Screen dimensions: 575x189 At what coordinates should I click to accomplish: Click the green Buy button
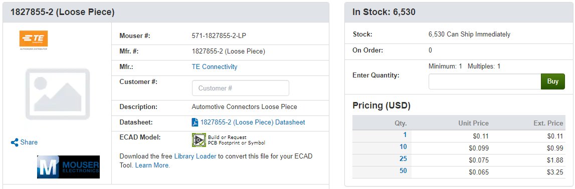553,81
